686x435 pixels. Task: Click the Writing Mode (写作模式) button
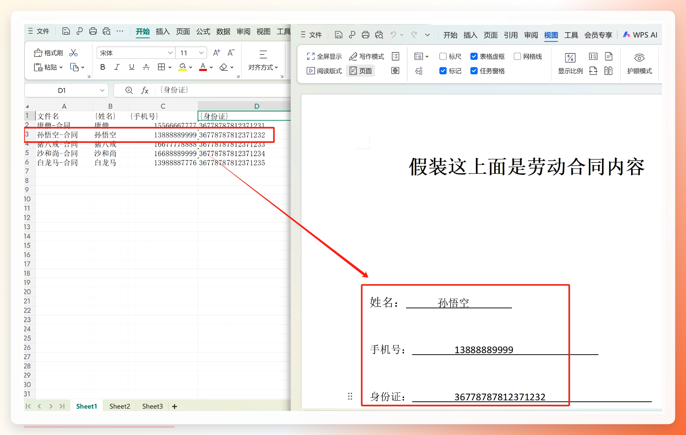coord(366,56)
